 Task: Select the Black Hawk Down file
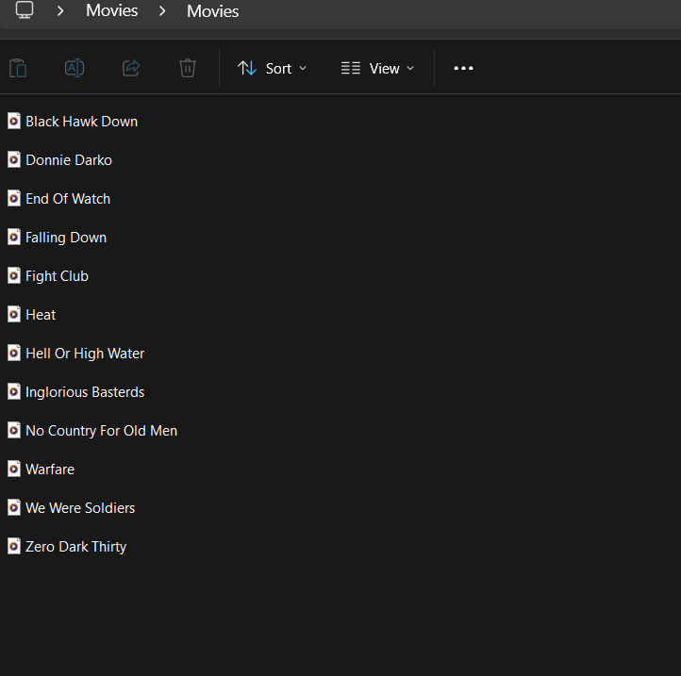(x=73, y=122)
